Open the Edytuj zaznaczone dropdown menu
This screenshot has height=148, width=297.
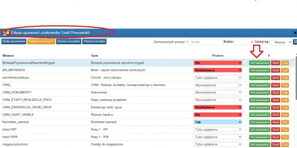pyautogui.click(x=41, y=42)
